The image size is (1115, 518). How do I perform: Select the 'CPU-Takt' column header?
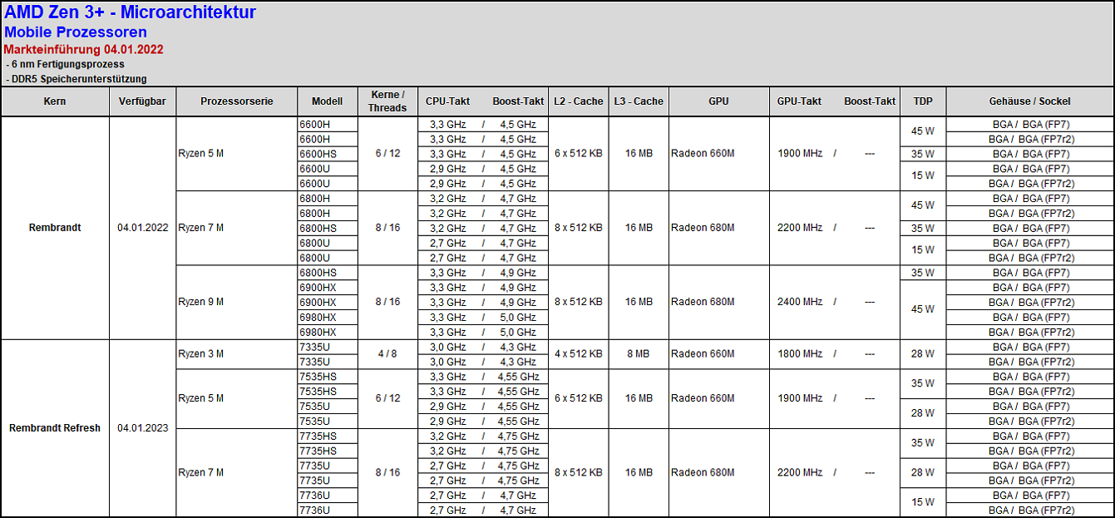tap(448, 101)
